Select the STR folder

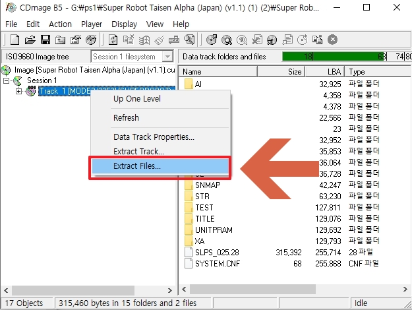pyautogui.click(x=202, y=197)
